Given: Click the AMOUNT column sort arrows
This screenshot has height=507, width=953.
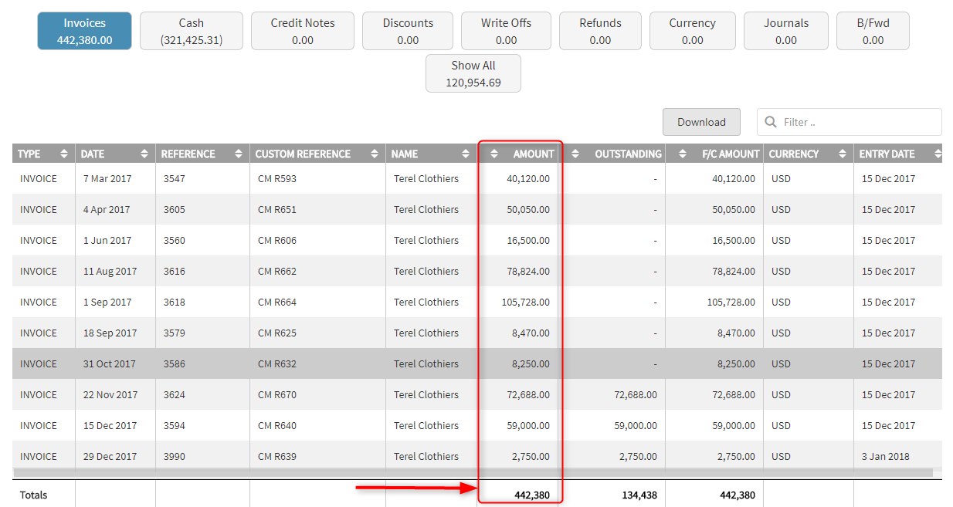Looking at the screenshot, I should click(494, 154).
